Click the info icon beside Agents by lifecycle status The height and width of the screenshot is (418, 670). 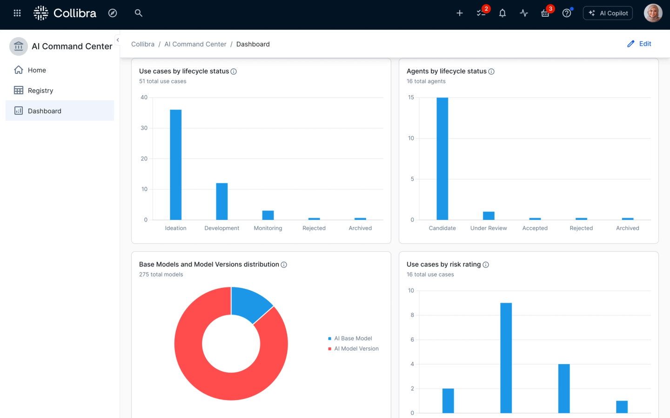click(x=492, y=71)
